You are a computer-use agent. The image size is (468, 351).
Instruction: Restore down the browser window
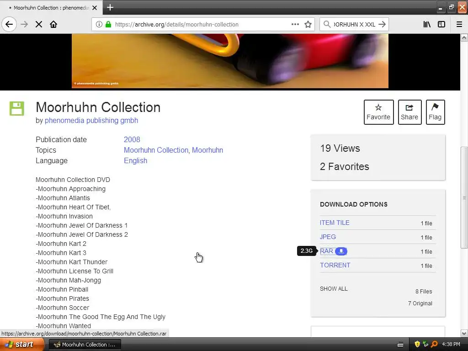pyautogui.click(x=451, y=7)
